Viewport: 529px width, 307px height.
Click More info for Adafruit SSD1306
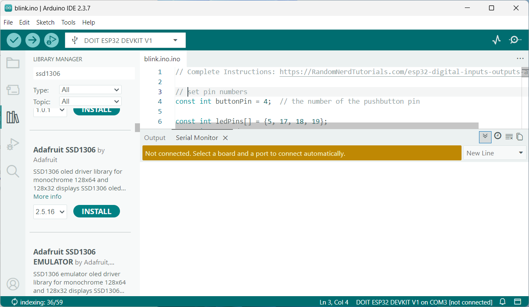tap(47, 197)
